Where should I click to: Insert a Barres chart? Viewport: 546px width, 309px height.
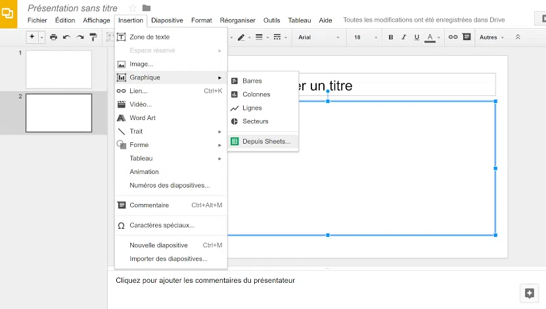(263, 81)
